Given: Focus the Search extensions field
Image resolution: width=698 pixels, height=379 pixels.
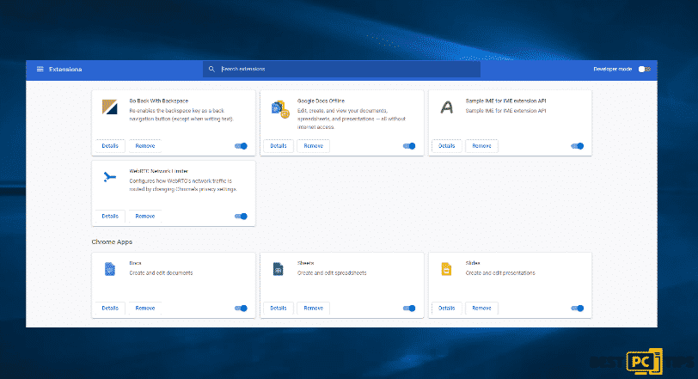Looking at the screenshot, I should click(341, 69).
